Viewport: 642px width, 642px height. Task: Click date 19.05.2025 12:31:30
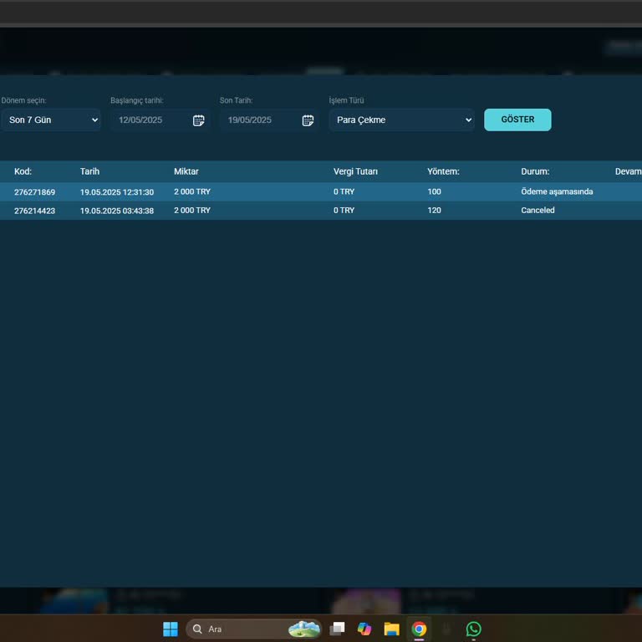(x=117, y=192)
